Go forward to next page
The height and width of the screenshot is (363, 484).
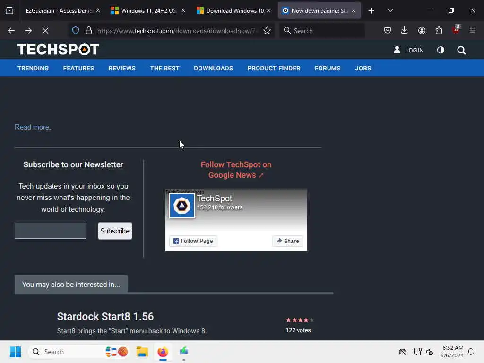pos(28,31)
